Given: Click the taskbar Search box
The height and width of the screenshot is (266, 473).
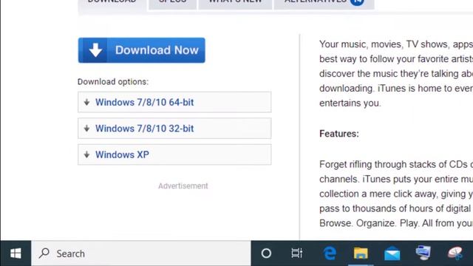Looking at the screenshot, I should [x=141, y=253].
